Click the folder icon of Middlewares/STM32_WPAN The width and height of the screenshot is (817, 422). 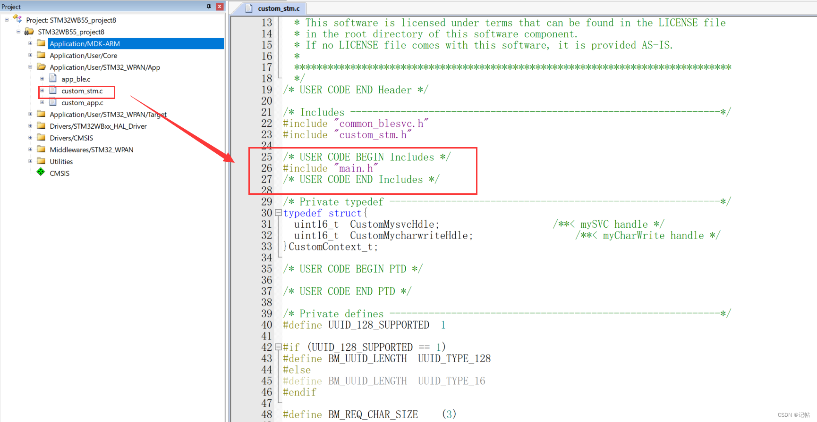42,149
